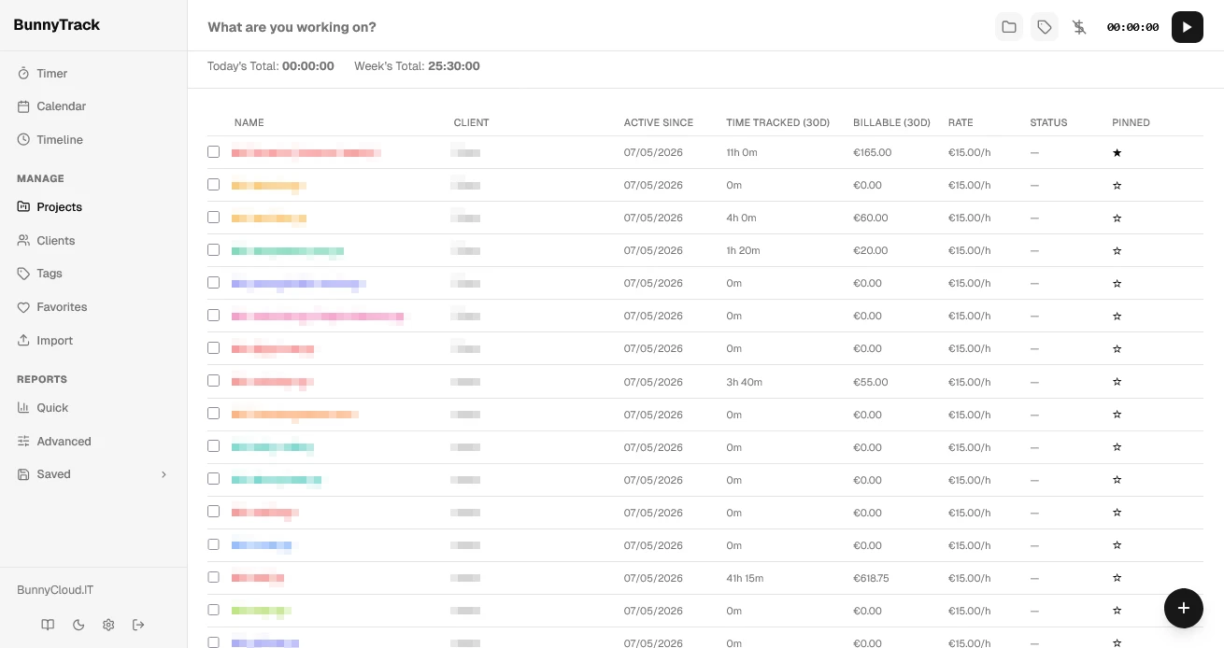
Task: Click Today's Total 00:00:00 value
Action: click(x=308, y=66)
